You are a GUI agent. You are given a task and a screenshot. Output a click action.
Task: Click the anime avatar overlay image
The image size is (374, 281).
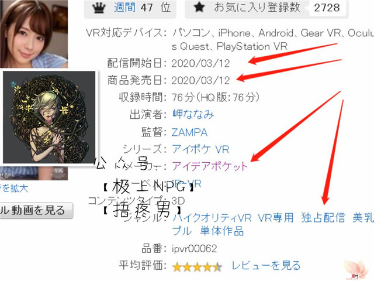(x=49, y=117)
